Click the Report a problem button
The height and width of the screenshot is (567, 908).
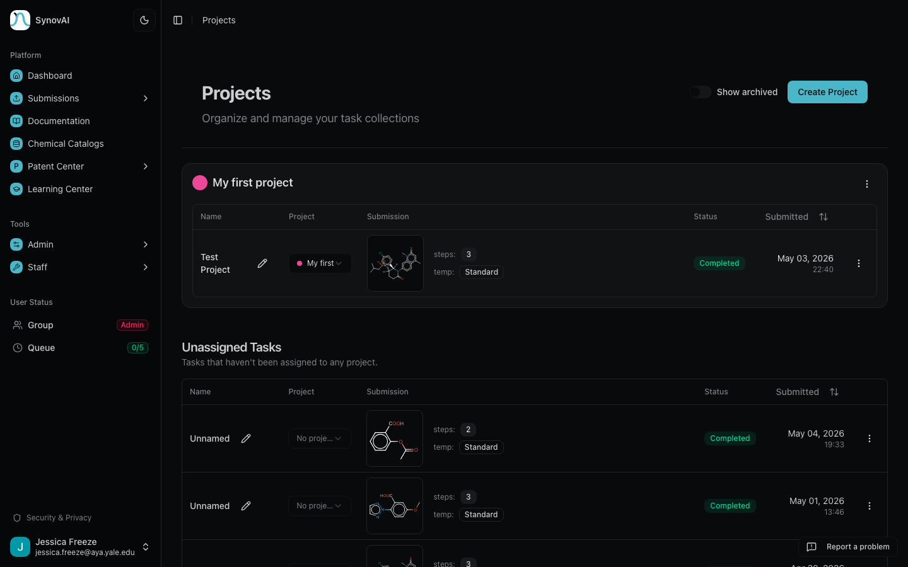(x=848, y=547)
